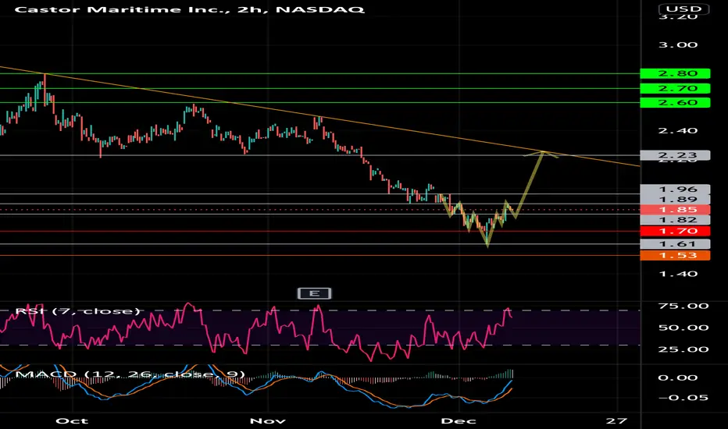The height and width of the screenshot is (429, 728).
Task: Click the Nov time axis label
Action: coord(267,420)
